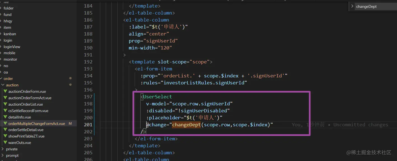Click closing template tag on line 204
Viewport: 397px width, 161px height.
(145, 146)
